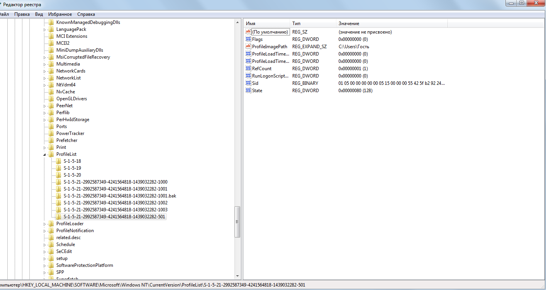This screenshot has width=546, height=290.
Task: Expand the MsiCorruptedFileRecovery key
Action: [x=44, y=57]
